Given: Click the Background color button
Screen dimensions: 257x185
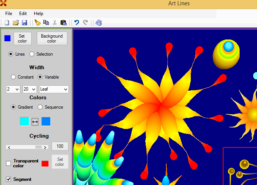Looking at the screenshot, I should click(x=52, y=38).
